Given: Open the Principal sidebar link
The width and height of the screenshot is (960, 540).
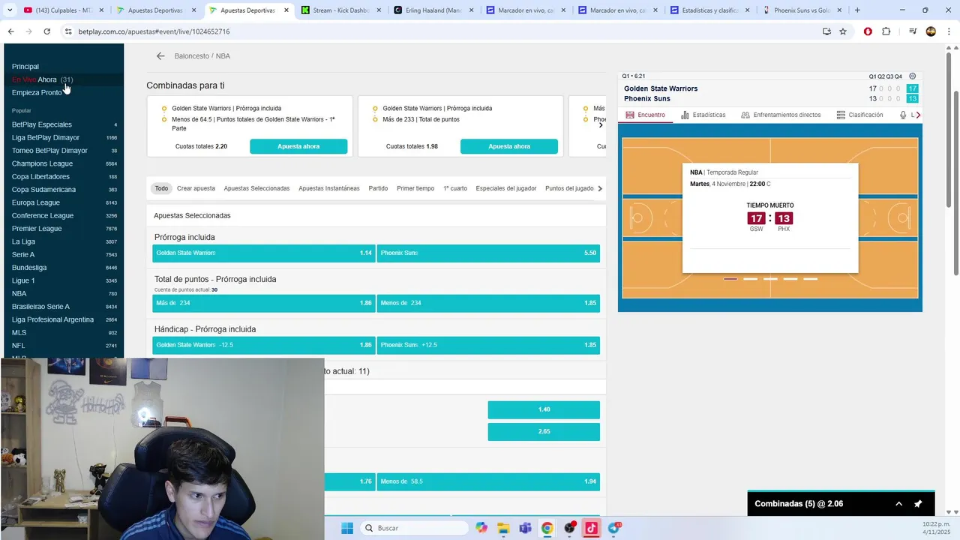Looking at the screenshot, I should [25, 67].
